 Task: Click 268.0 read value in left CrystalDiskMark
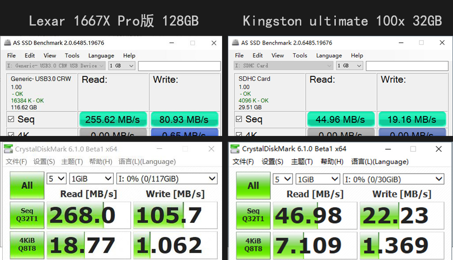pyautogui.click(x=88, y=215)
